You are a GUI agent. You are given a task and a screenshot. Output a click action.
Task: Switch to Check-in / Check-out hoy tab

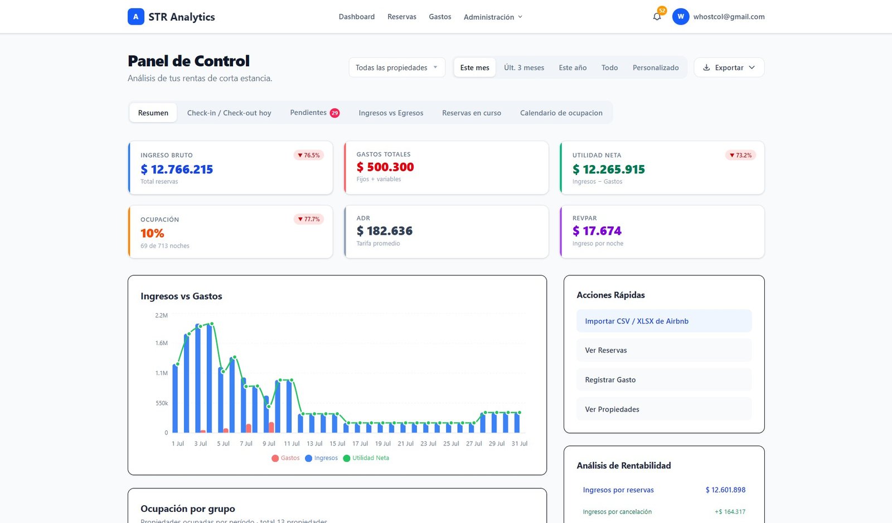pos(229,113)
